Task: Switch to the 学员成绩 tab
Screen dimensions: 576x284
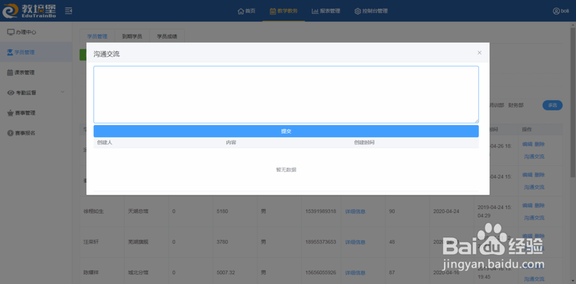Action: click(x=167, y=36)
